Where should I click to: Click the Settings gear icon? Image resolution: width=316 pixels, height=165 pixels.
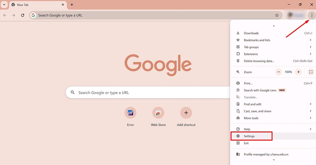(x=238, y=136)
